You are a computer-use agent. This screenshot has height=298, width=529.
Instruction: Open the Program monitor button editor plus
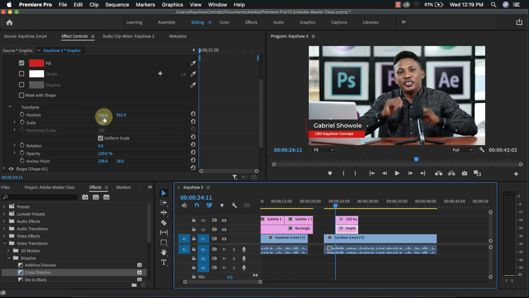tap(516, 174)
